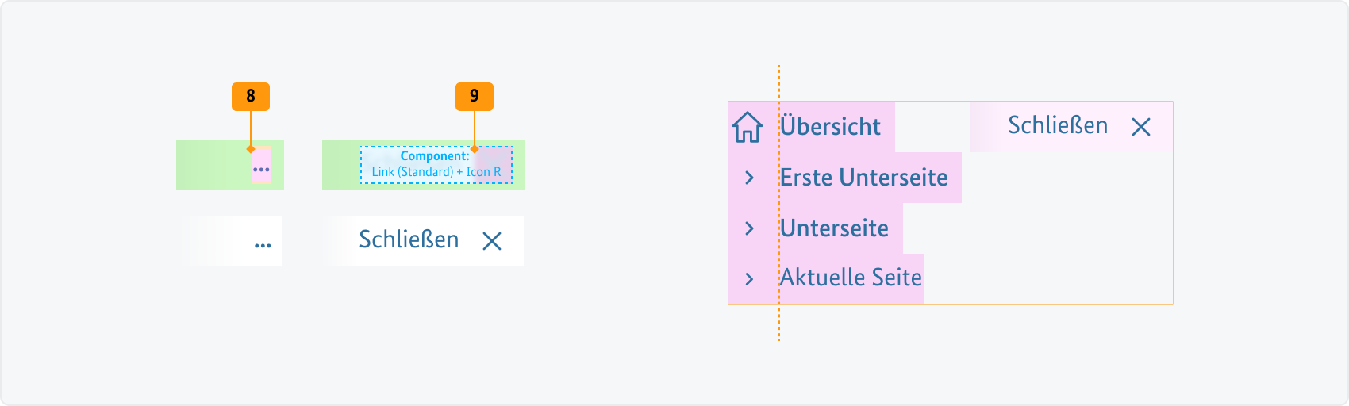Viewport: 1349px width, 406px height.
Task: Click the X icon in the standalone white Schließen box
Action: (492, 241)
